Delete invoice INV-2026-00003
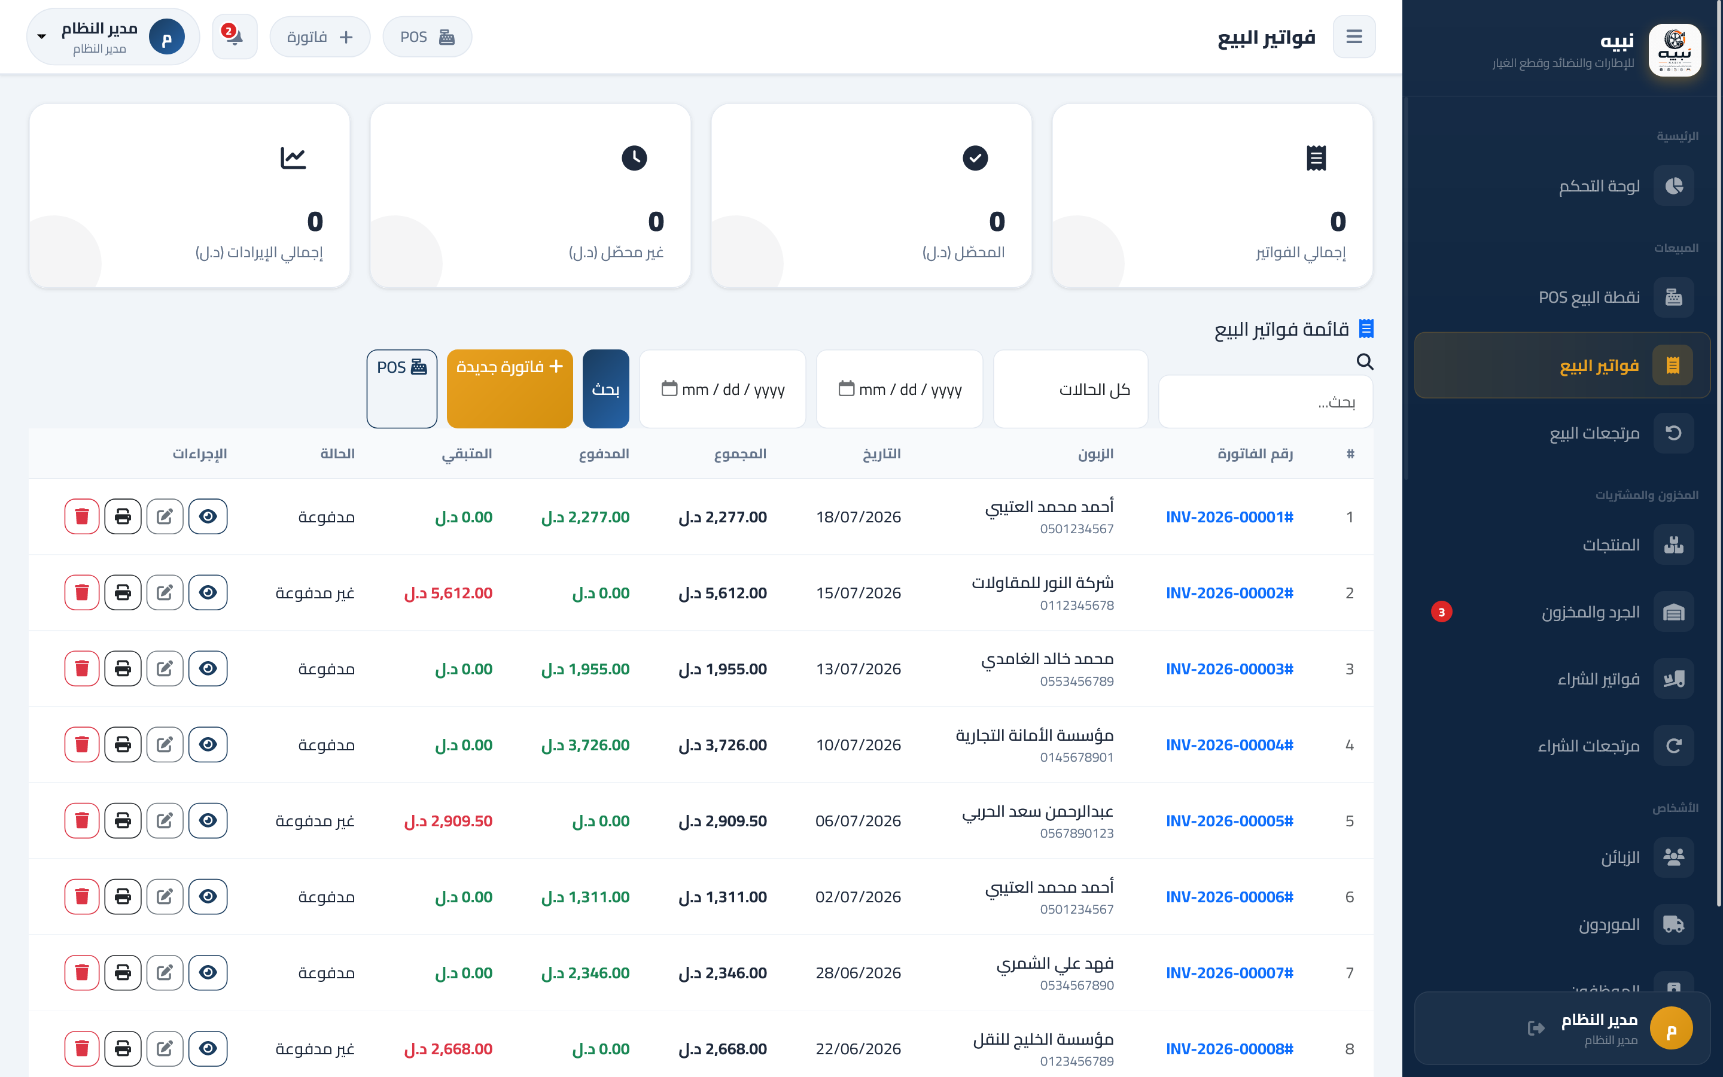 click(x=82, y=669)
